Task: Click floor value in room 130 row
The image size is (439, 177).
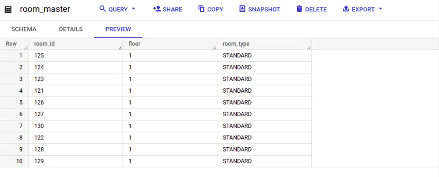Action: pos(130,126)
